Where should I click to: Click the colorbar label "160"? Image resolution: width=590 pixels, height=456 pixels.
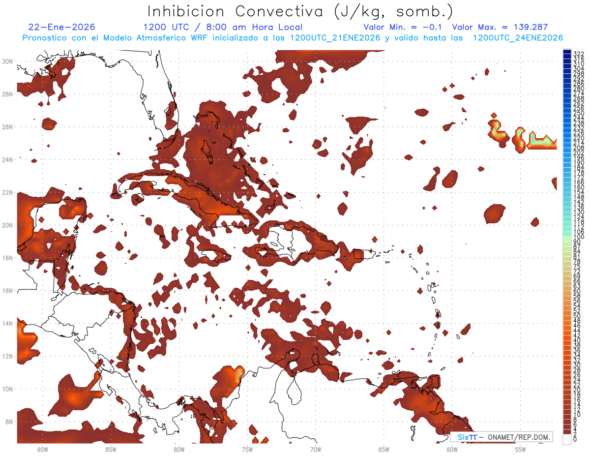579,187
